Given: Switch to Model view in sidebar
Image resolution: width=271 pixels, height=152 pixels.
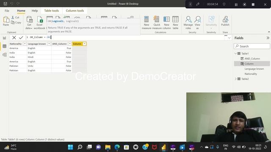Looking at the screenshot, I should (x=5, y=54).
